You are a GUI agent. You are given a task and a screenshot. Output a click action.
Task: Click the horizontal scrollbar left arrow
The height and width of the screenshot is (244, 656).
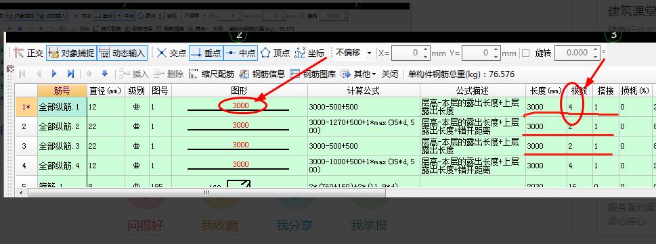coord(22,193)
